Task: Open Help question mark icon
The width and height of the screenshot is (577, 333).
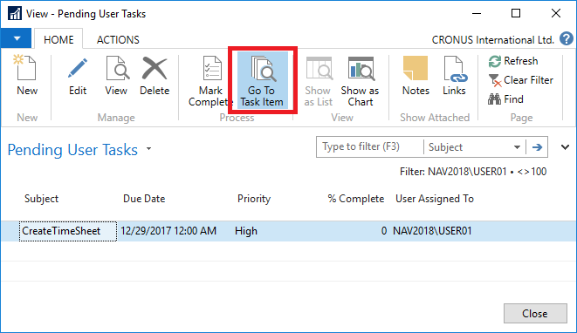Action: coord(567,38)
